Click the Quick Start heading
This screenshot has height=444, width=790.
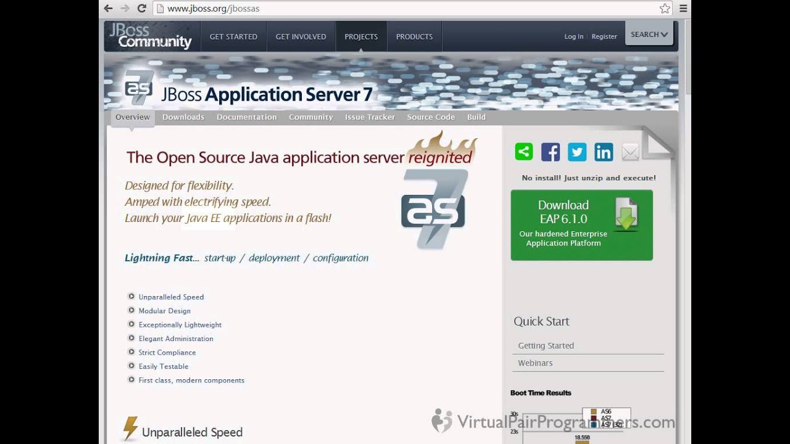click(x=541, y=321)
